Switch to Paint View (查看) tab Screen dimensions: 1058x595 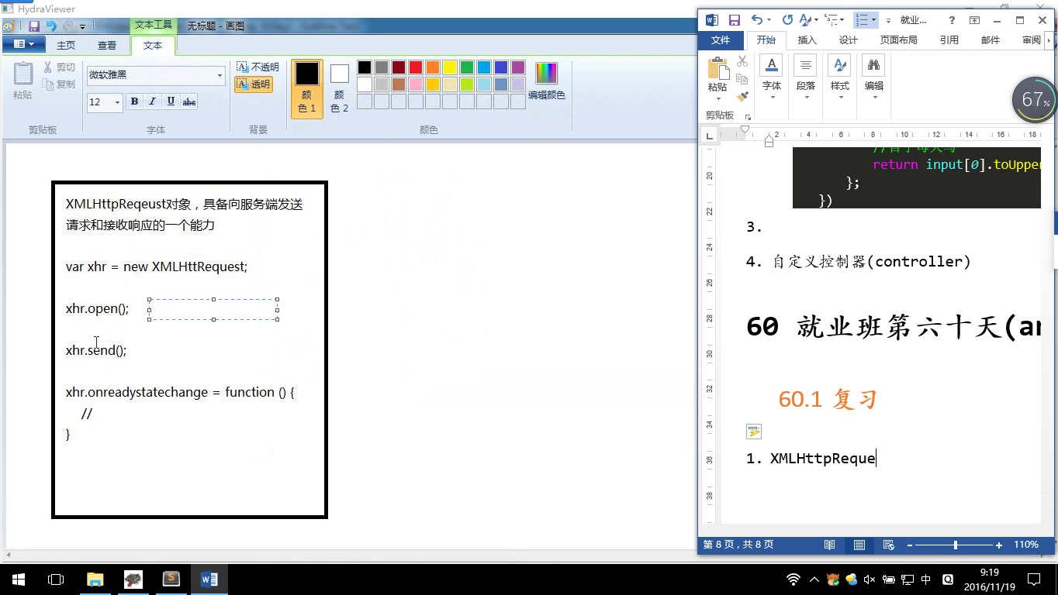(x=107, y=46)
